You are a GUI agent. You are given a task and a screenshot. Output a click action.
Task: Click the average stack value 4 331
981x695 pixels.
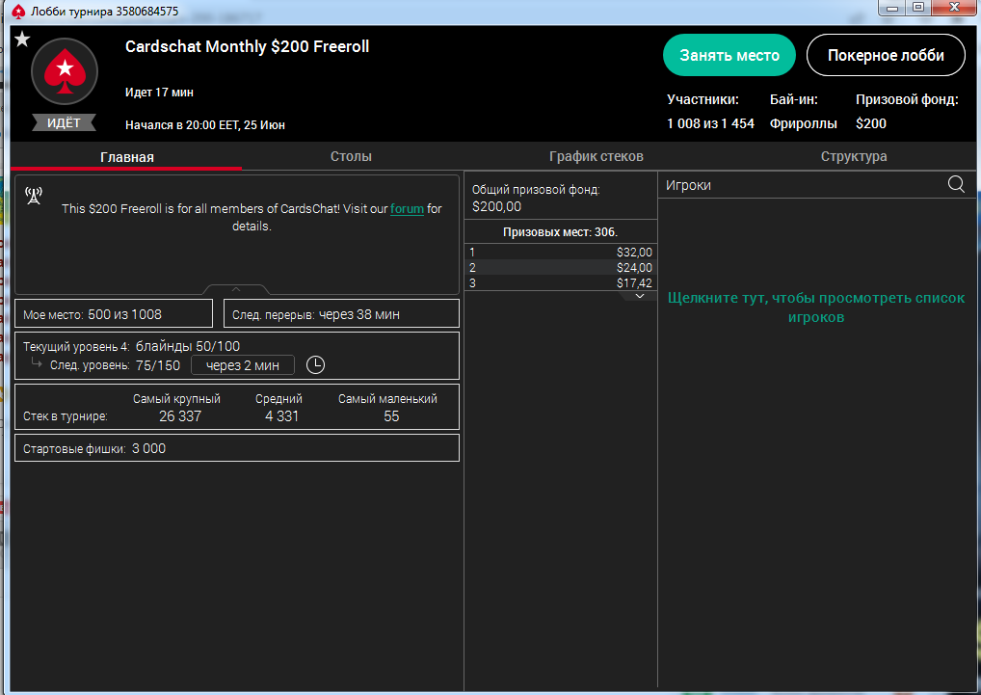[281, 416]
